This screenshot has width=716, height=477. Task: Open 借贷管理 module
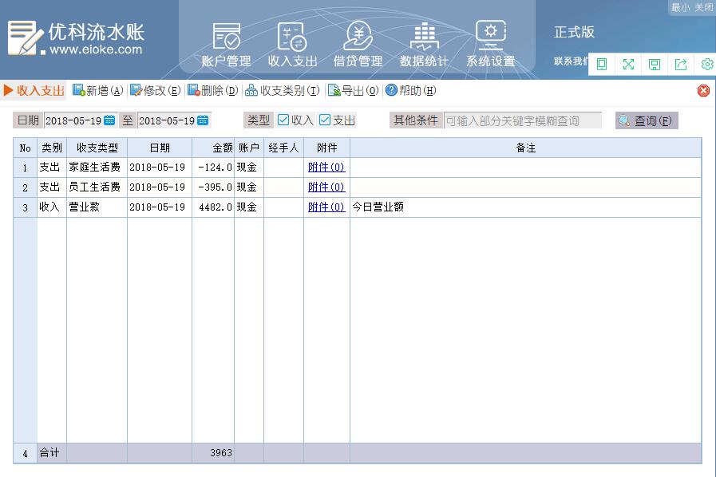[358, 45]
